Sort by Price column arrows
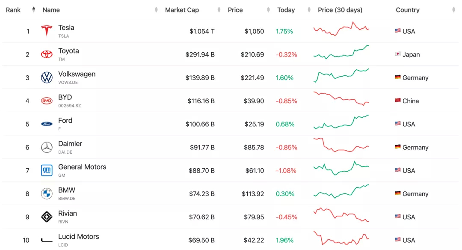 [x=269, y=10]
